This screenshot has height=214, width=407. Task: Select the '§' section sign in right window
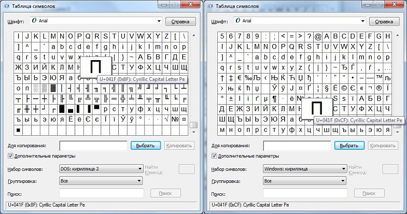coord(327,88)
